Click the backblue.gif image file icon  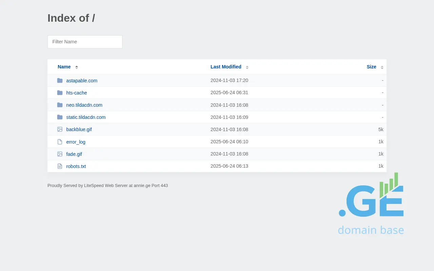click(x=60, y=129)
